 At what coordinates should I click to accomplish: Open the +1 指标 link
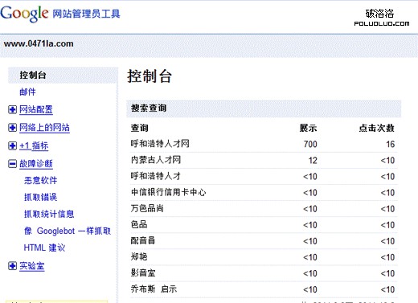pos(34,145)
